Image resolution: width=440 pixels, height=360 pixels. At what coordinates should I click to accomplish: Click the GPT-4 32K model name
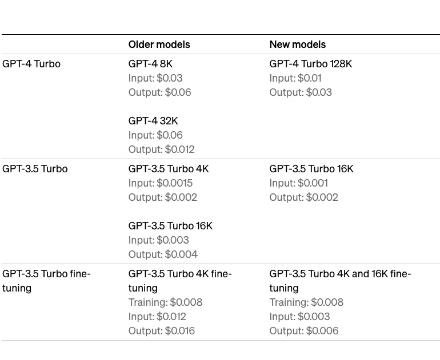153,121
